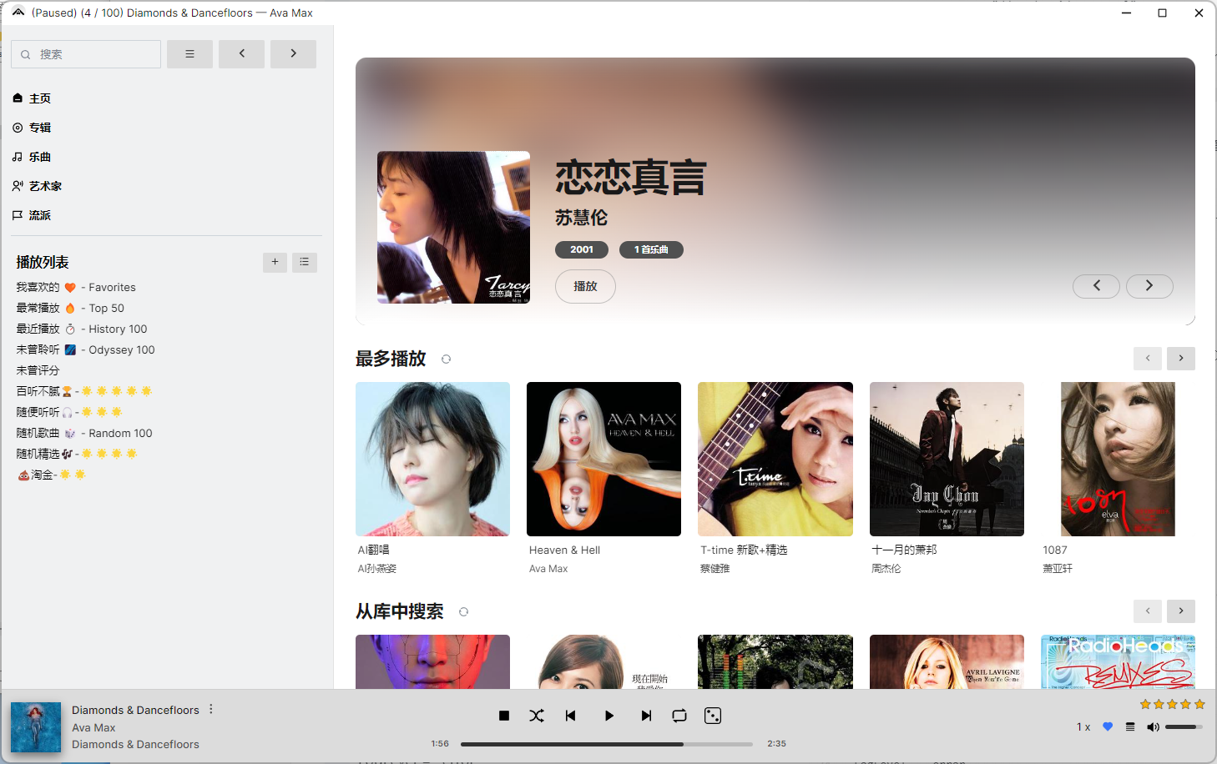This screenshot has width=1217, height=764.
Task: Add new playlist with plus button
Action: point(275,262)
